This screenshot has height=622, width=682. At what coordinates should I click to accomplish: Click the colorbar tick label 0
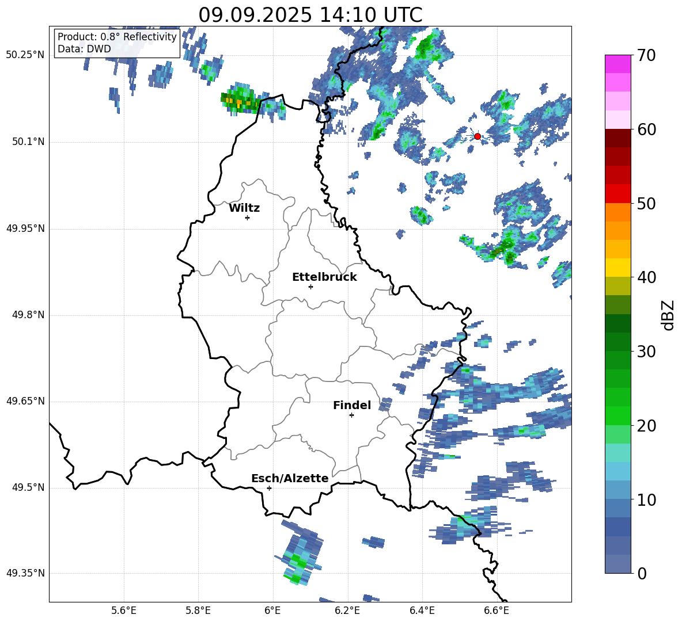(642, 573)
